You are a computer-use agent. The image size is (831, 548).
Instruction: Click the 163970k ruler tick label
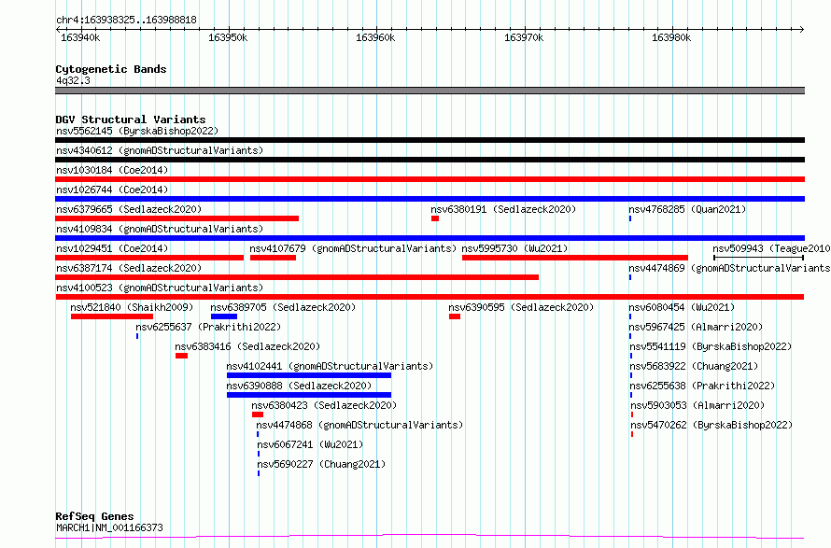[x=524, y=37]
